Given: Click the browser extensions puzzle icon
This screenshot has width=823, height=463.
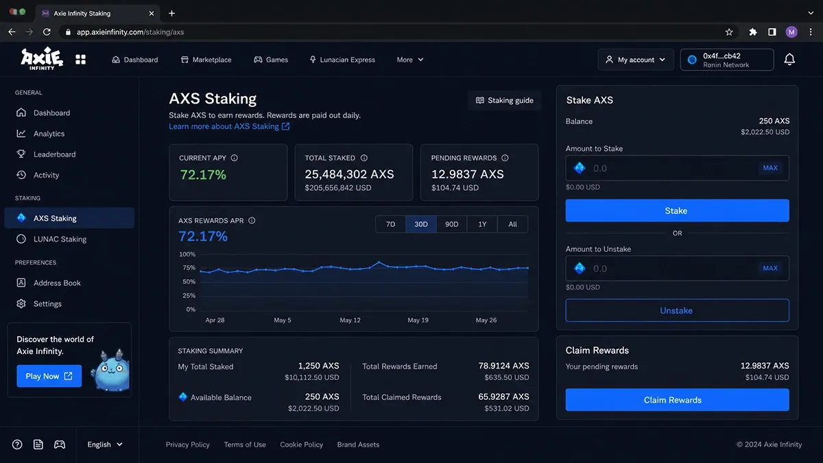Looking at the screenshot, I should point(753,32).
